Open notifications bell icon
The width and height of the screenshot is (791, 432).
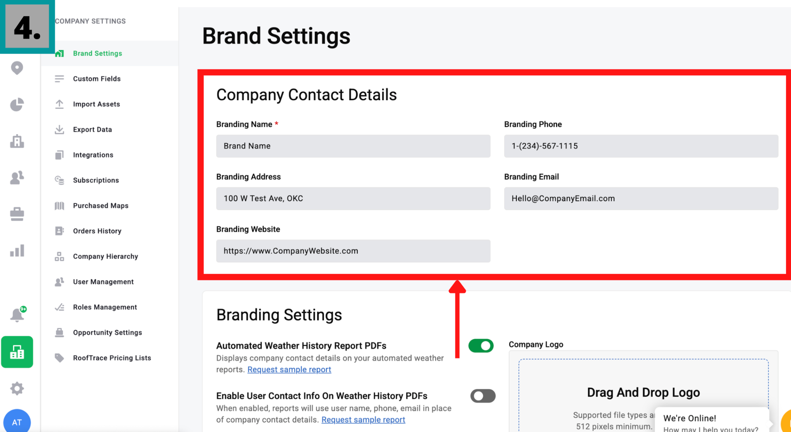(x=17, y=315)
